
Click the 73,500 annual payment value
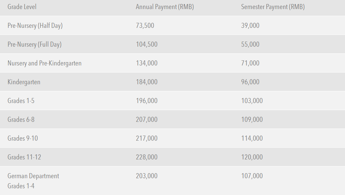click(x=145, y=26)
